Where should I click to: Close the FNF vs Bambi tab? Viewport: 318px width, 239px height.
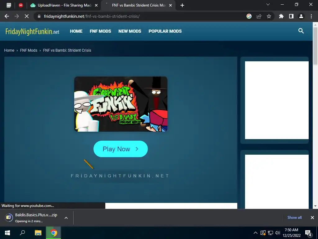(170, 5)
